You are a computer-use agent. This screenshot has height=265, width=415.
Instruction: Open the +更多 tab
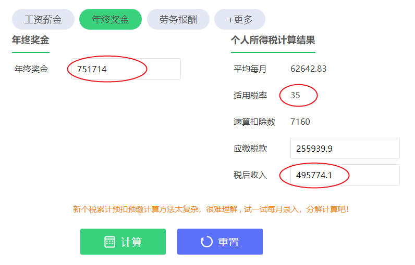240,19
